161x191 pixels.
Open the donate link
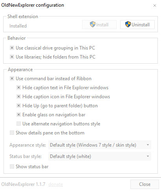pos(56,184)
